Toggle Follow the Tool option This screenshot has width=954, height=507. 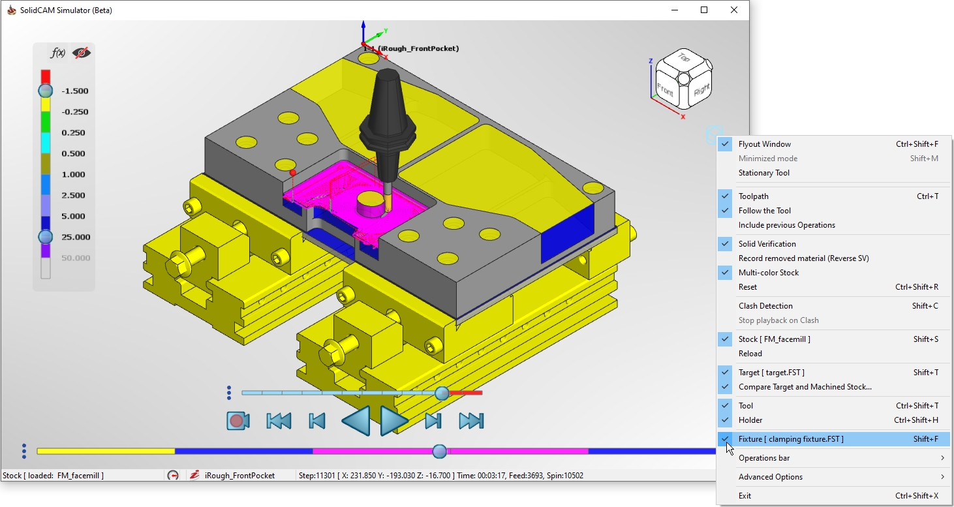(x=833, y=211)
